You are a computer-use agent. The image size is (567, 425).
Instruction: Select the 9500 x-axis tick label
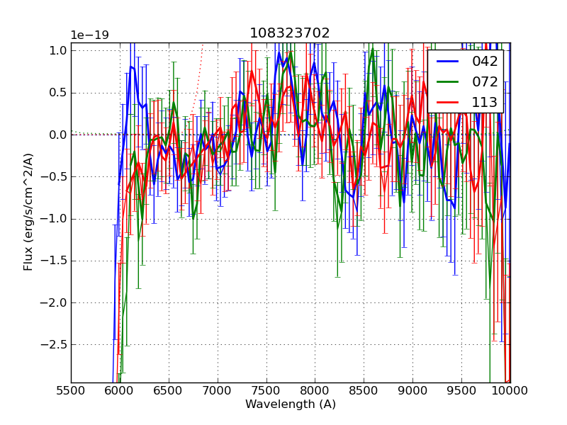(x=462, y=390)
